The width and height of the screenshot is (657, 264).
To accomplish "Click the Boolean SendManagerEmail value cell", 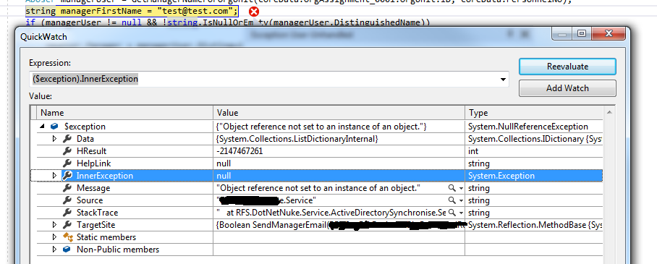I will coord(339,225).
